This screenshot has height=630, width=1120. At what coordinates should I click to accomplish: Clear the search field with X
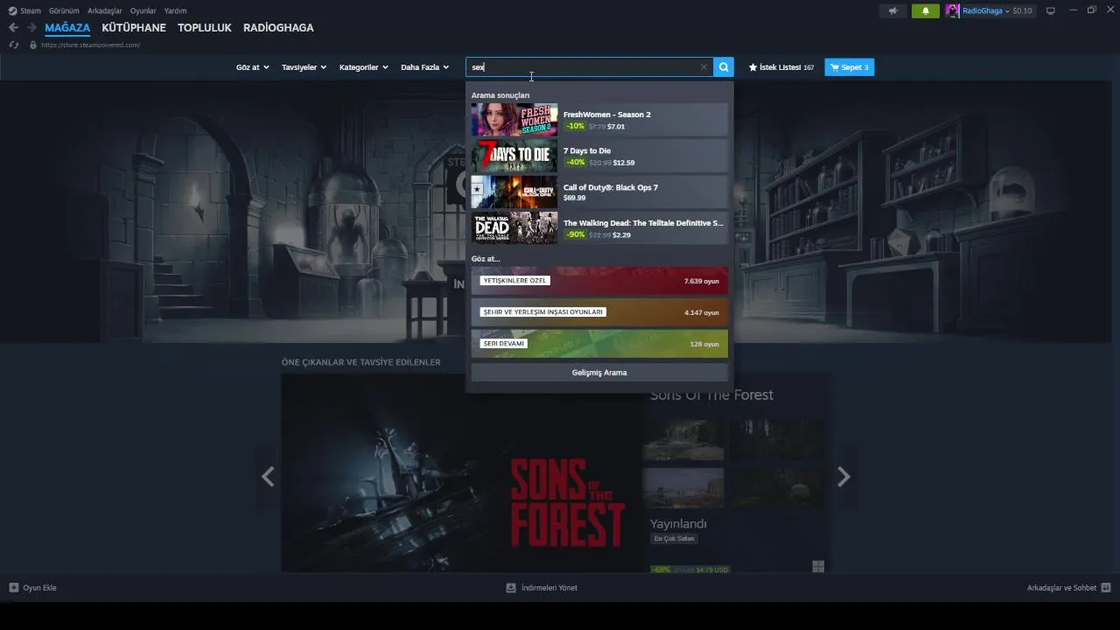(703, 67)
